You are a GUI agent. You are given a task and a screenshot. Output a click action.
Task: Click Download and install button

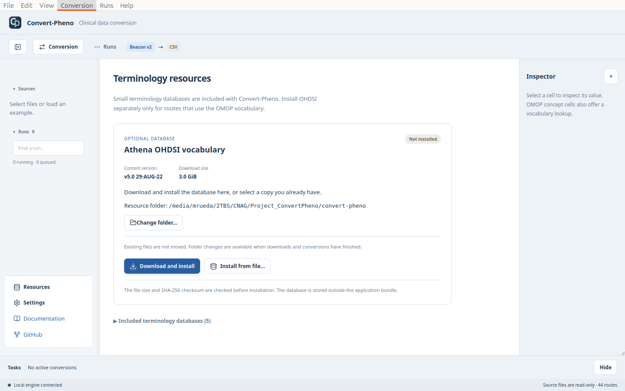[x=162, y=266]
